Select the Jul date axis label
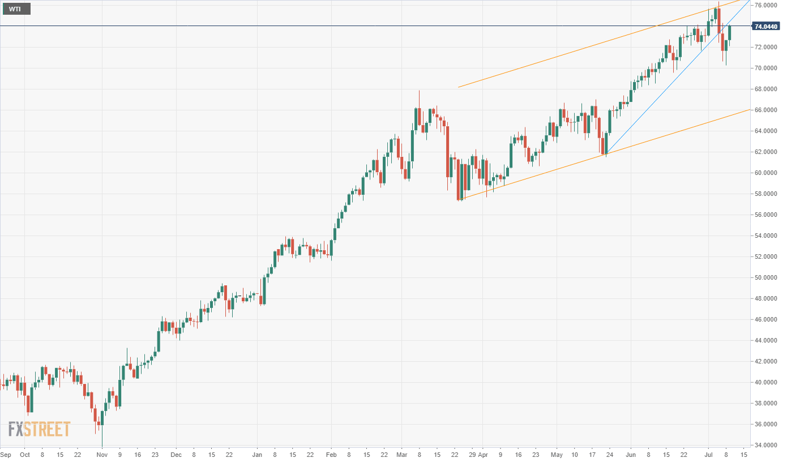The width and height of the screenshot is (787, 462). click(x=708, y=455)
